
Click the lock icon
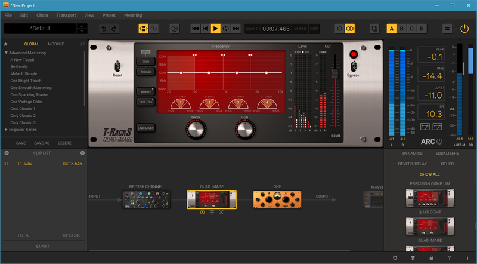pyautogui.click(x=431, y=257)
